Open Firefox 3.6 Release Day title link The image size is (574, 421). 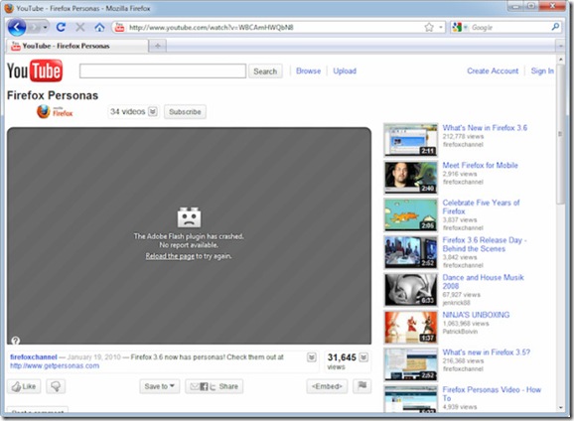(x=485, y=244)
